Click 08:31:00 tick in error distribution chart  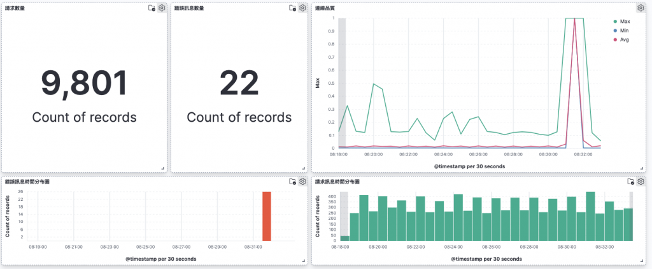pos(253,247)
